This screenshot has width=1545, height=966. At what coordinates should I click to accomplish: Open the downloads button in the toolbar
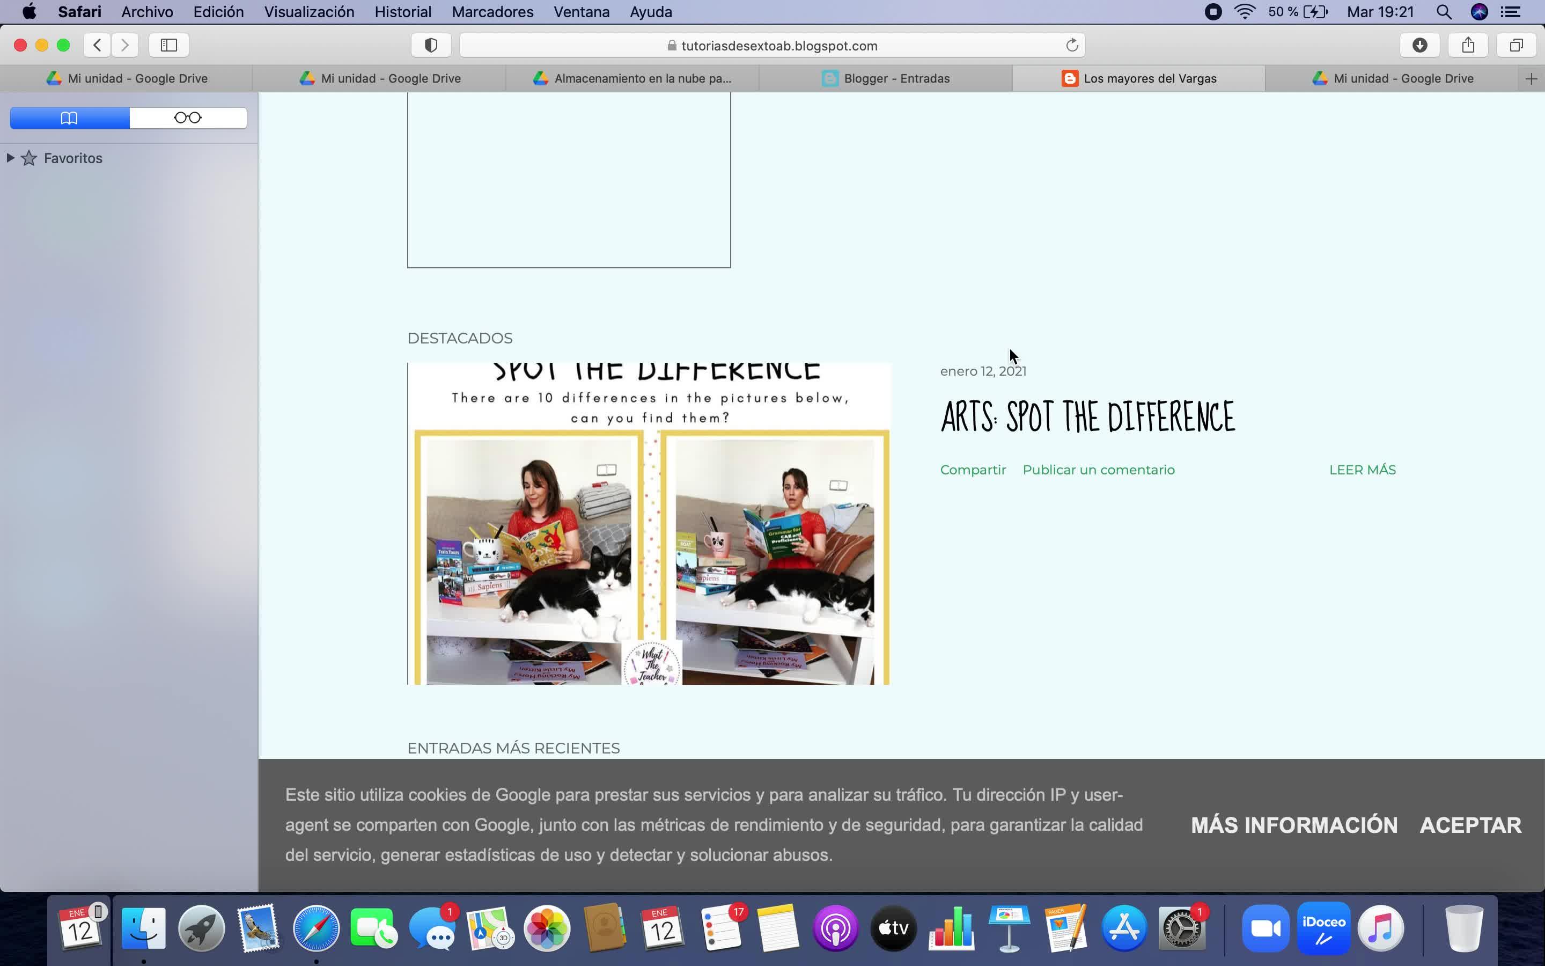(1419, 46)
